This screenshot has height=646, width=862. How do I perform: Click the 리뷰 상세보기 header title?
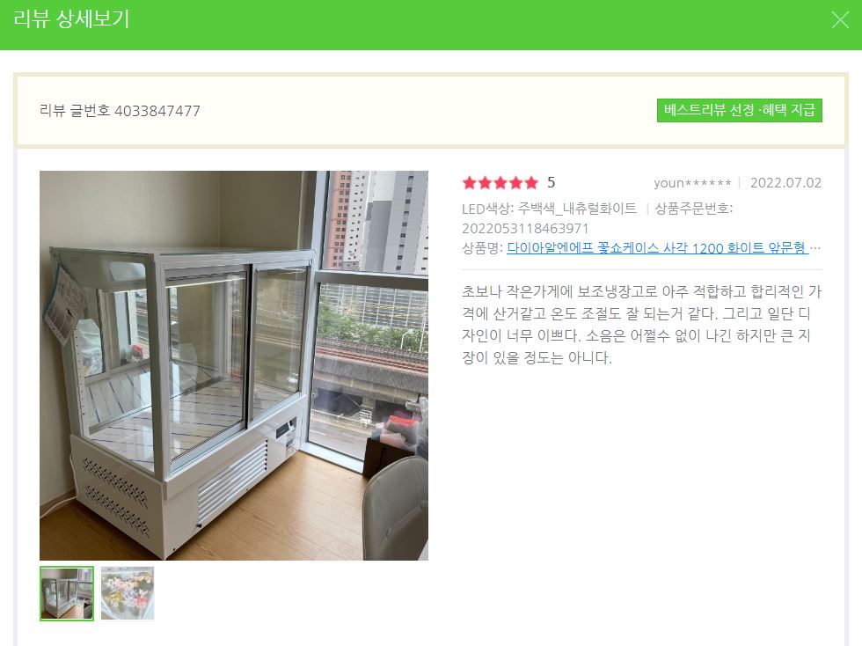[71, 19]
